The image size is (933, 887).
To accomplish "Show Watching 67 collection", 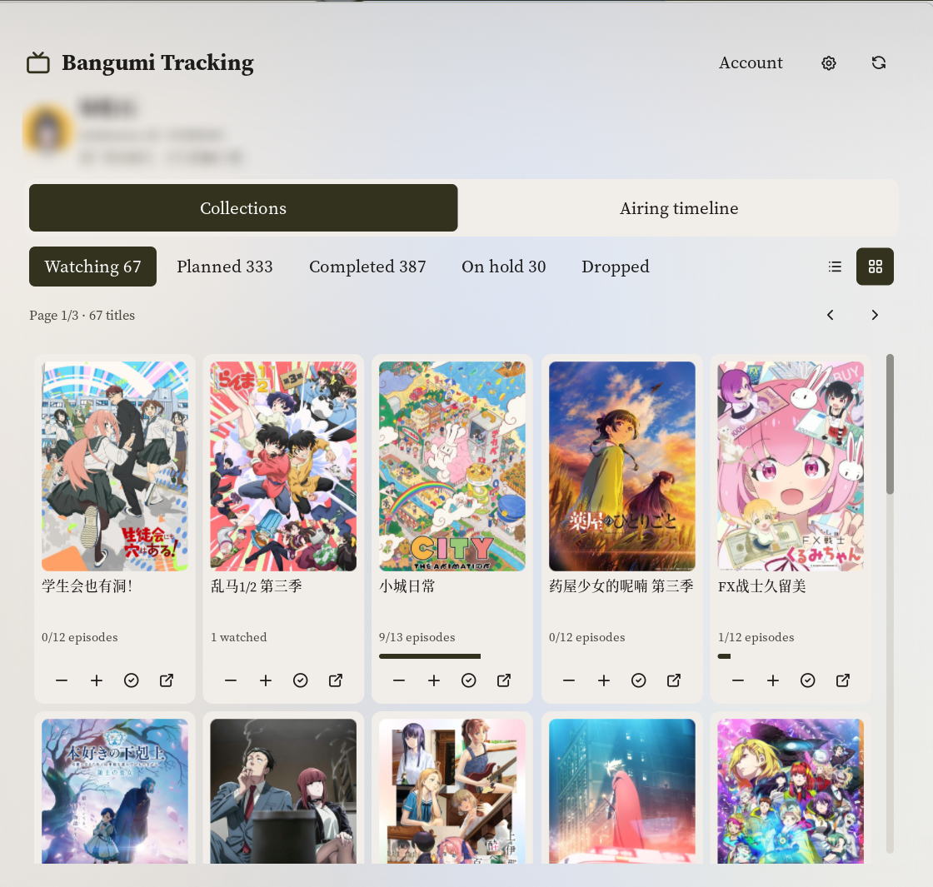I will click(x=92, y=267).
